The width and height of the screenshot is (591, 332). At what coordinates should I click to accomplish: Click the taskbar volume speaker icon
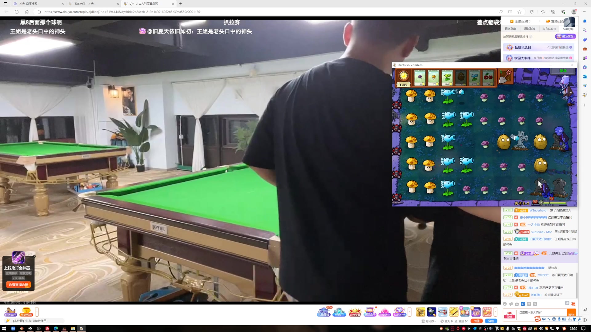[x=541, y=328]
